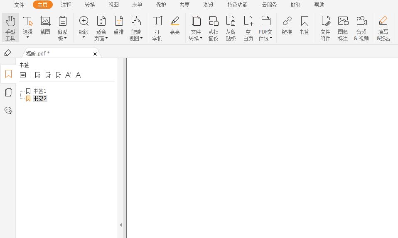Viewport: 398px width, 238px height.
Task: Select the 福昕.pdf document tab
Action: pyautogui.click(x=61, y=53)
